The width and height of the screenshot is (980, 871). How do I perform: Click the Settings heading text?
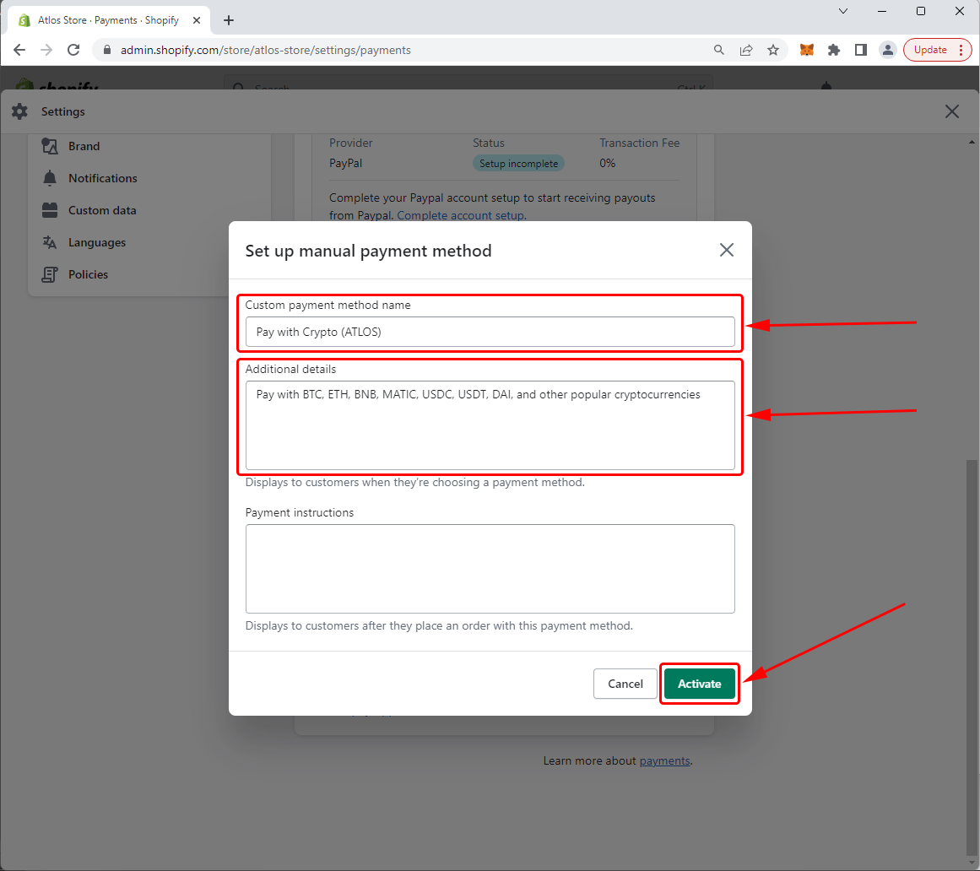pos(63,112)
